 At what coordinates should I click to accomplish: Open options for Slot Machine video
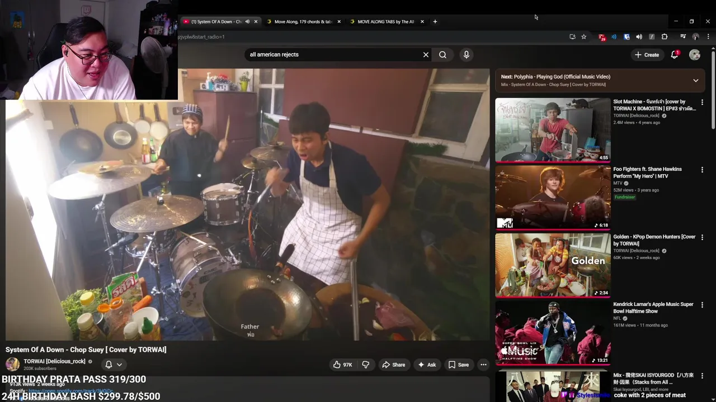tap(702, 103)
